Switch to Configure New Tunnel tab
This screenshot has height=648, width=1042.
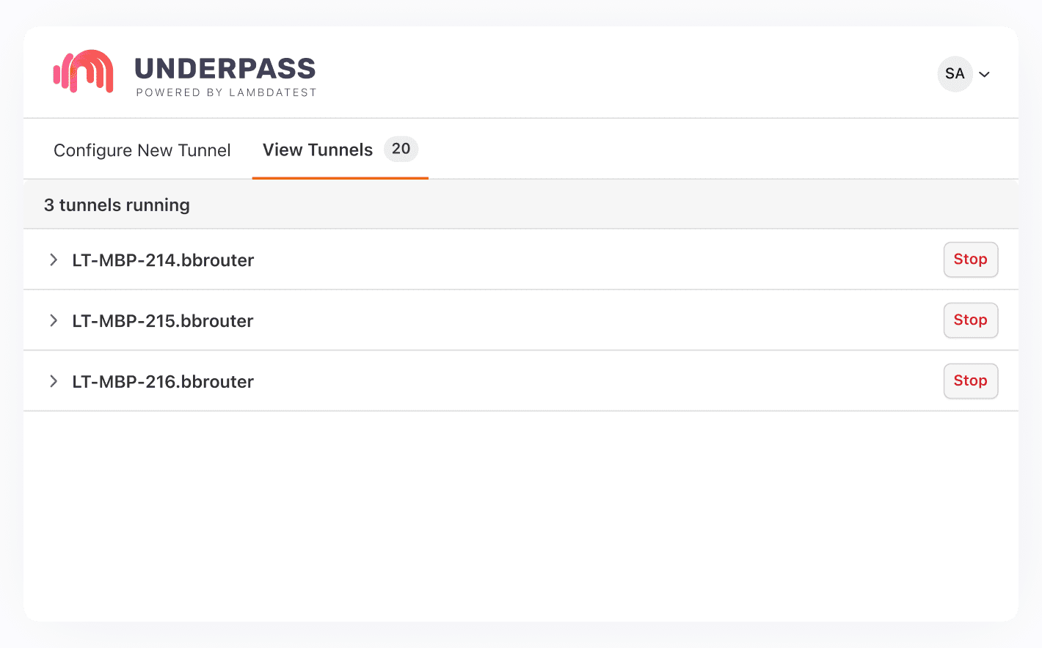click(x=142, y=150)
